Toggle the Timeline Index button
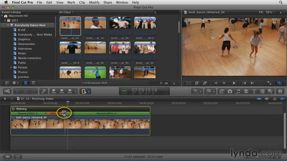 (18, 157)
